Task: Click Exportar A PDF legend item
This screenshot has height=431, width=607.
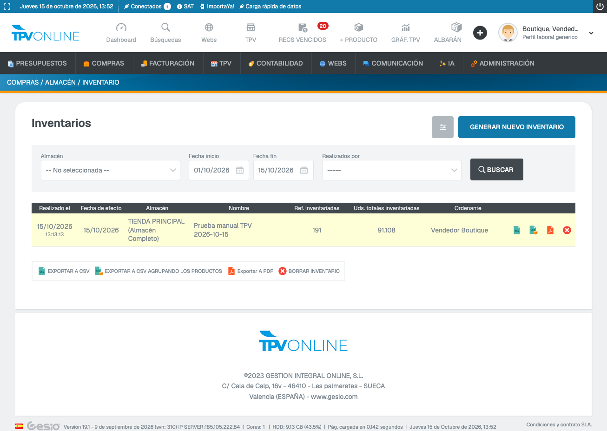Action: point(251,271)
